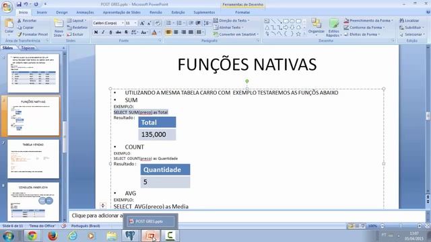Pick the oval shape from gallery
The width and height of the screenshot is (431, 242).
(292, 21)
